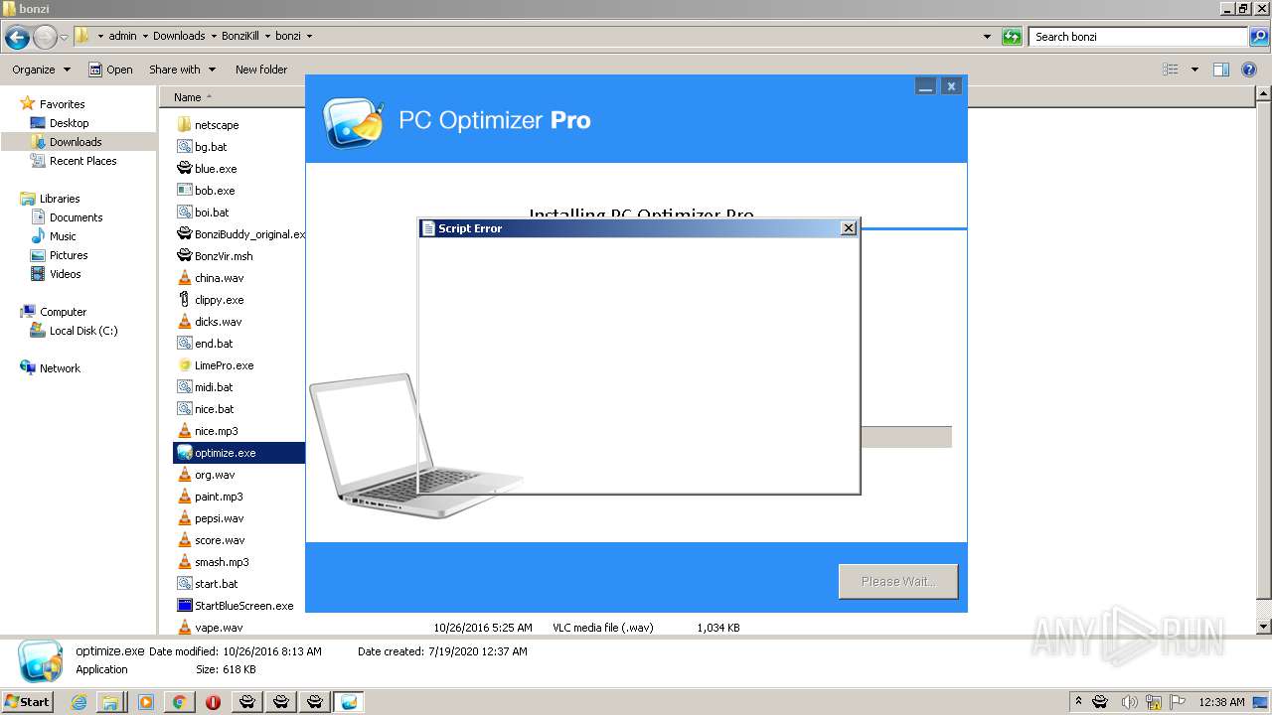Open Windows Explorer taskbar icon

click(x=110, y=702)
